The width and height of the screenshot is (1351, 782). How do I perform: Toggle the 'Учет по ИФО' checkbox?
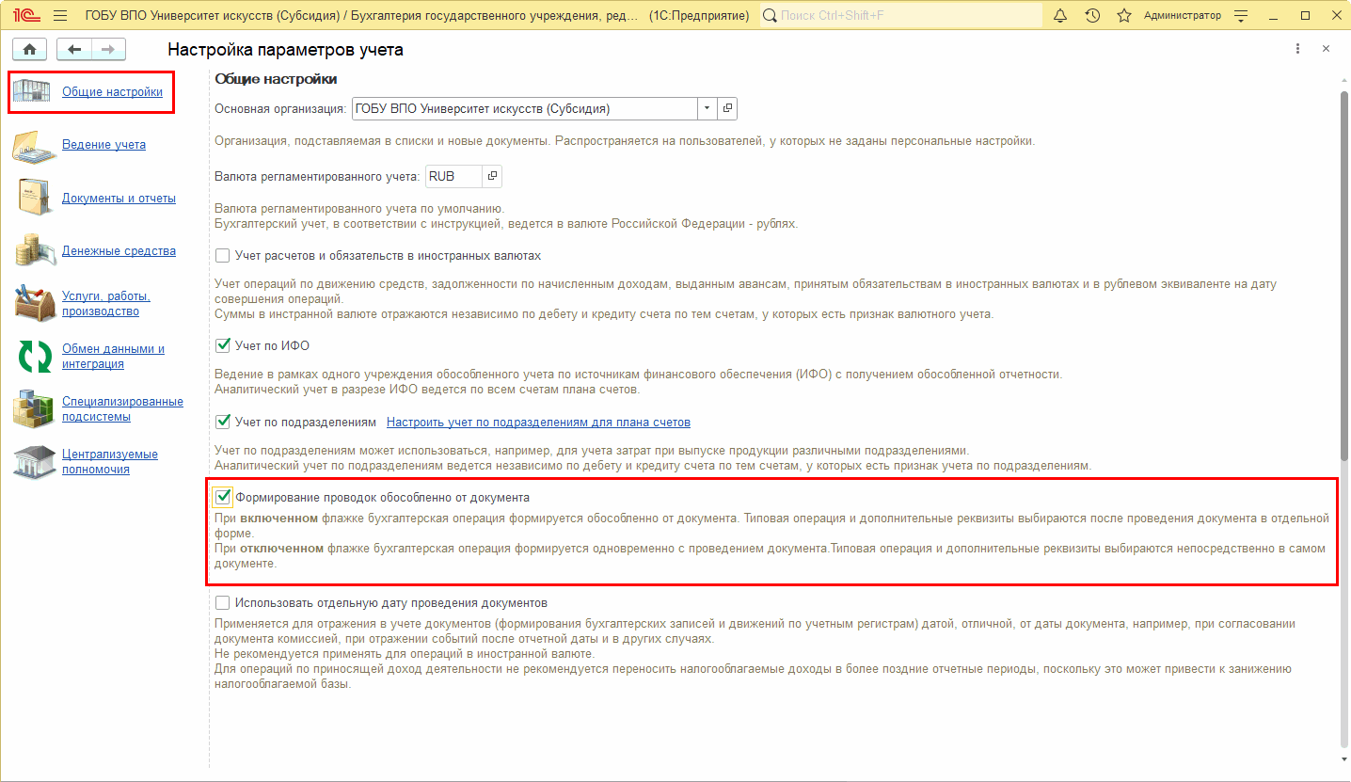pyautogui.click(x=223, y=346)
